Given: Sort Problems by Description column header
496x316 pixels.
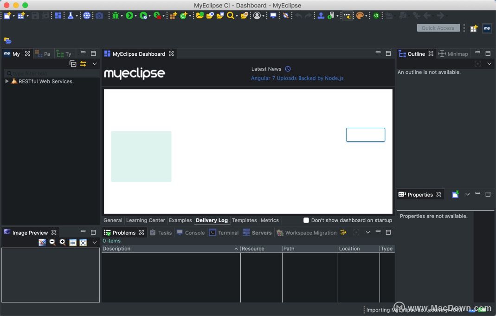Looking at the screenshot, I should point(170,249).
